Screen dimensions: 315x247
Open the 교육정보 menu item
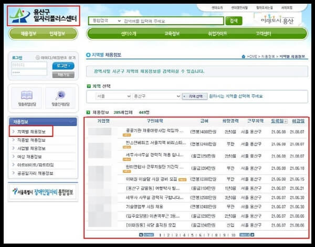click(x=172, y=34)
